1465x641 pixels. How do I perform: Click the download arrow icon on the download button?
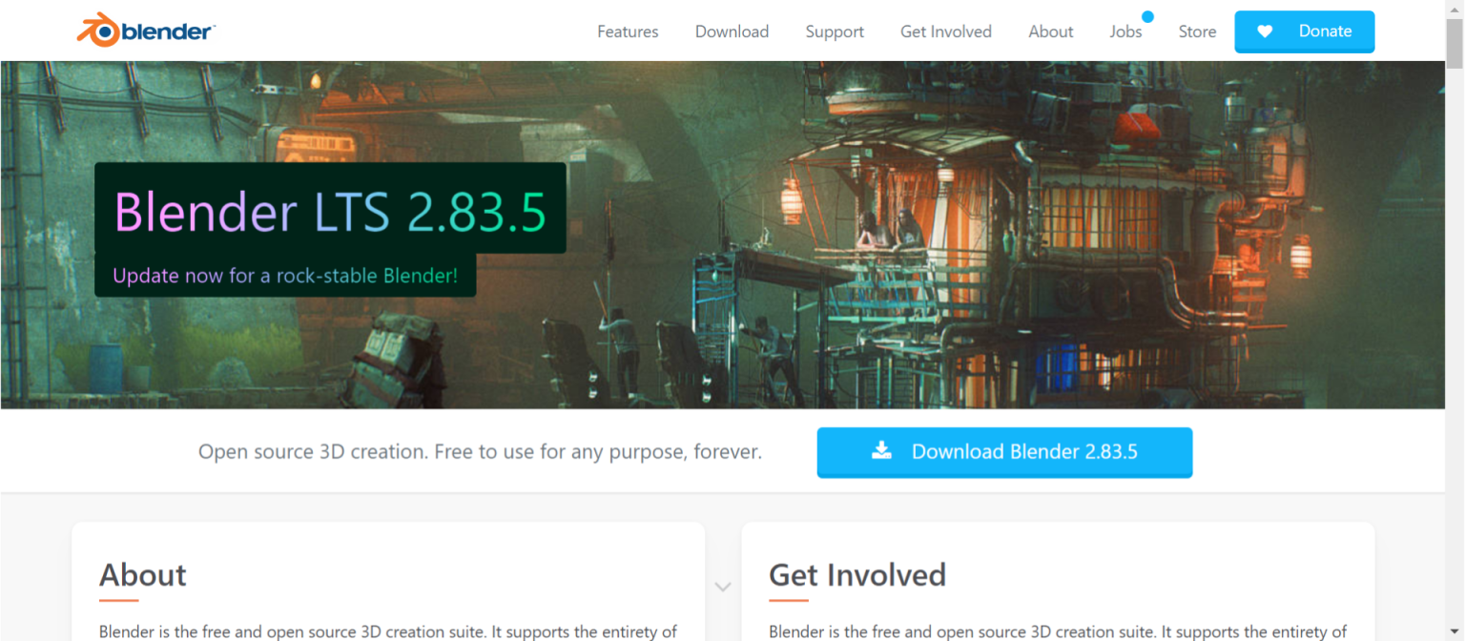[x=882, y=450]
